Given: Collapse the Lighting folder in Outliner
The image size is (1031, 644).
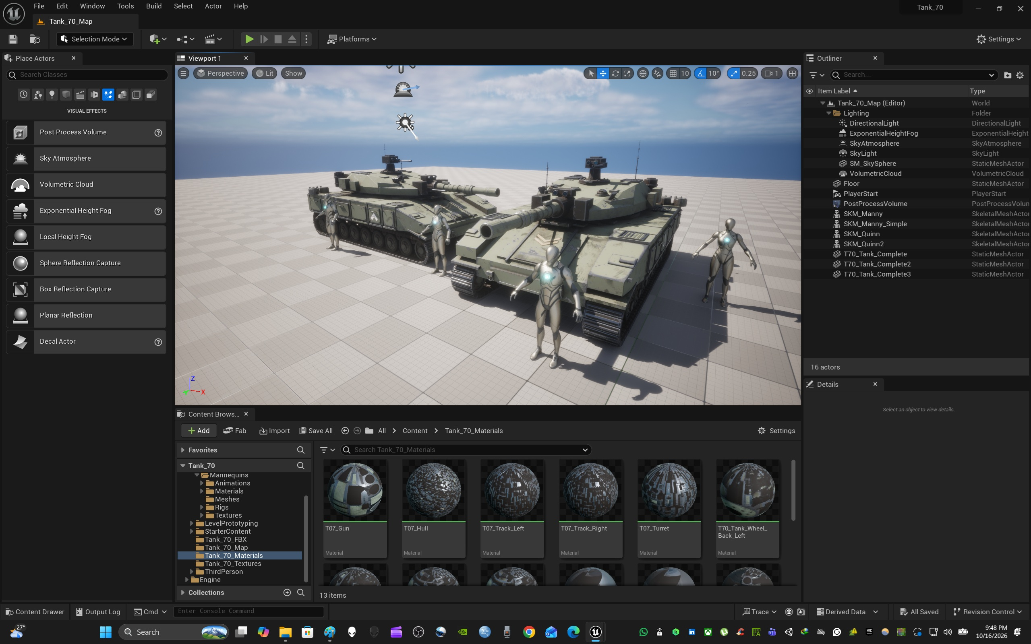Looking at the screenshot, I should tap(829, 113).
